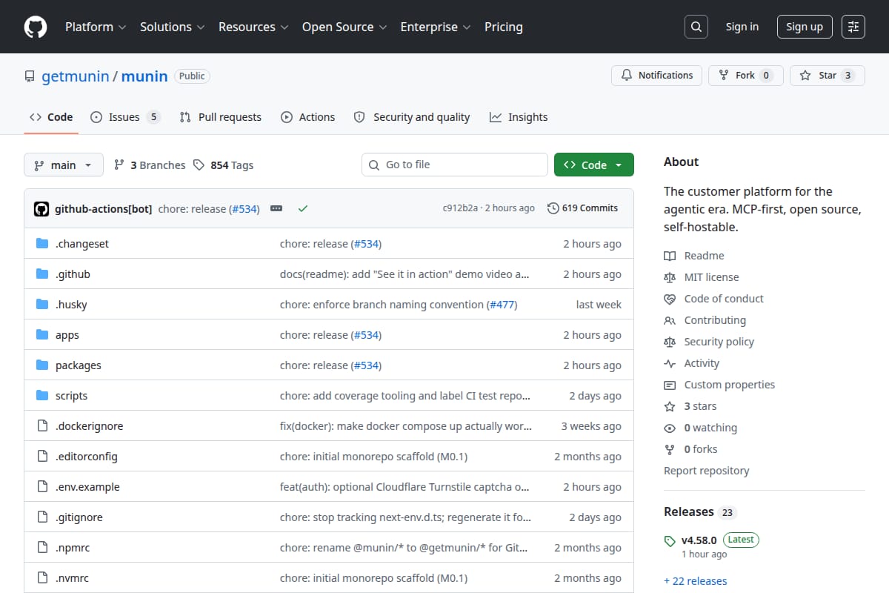Open the munin repository name link
This screenshot has height=593, width=889.
tap(144, 76)
